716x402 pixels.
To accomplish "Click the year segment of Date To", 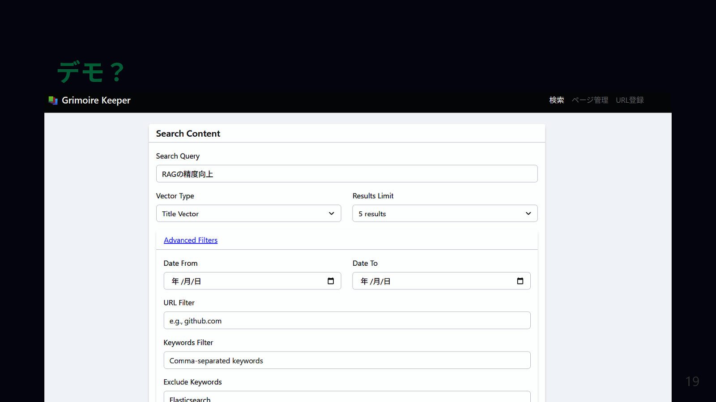I will (x=364, y=281).
